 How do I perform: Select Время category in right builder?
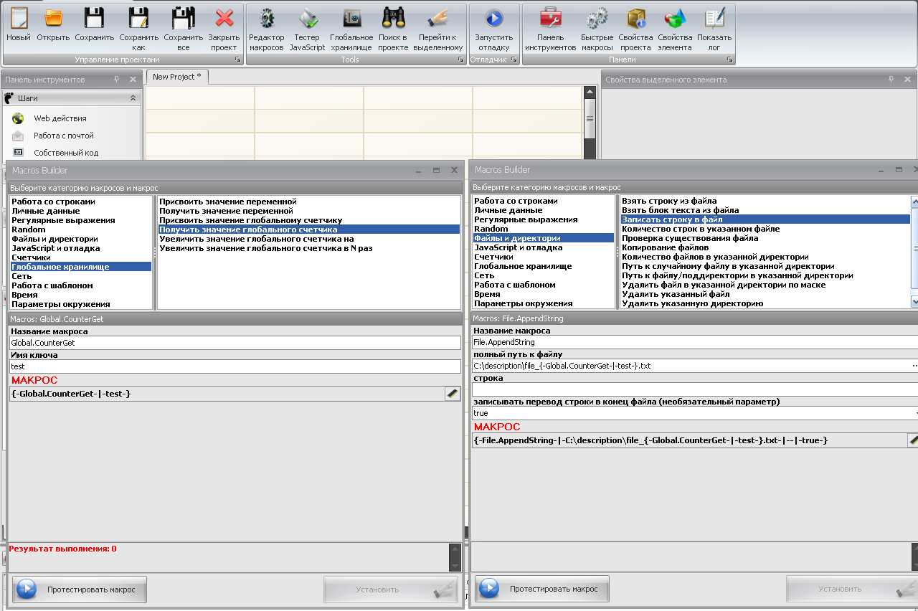[x=487, y=294]
